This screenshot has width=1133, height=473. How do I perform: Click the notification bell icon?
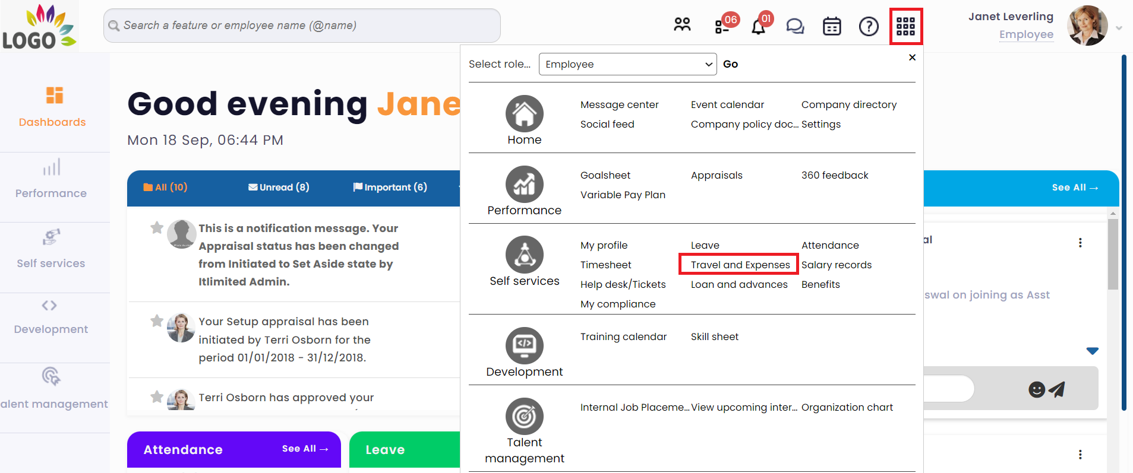(758, 27)
